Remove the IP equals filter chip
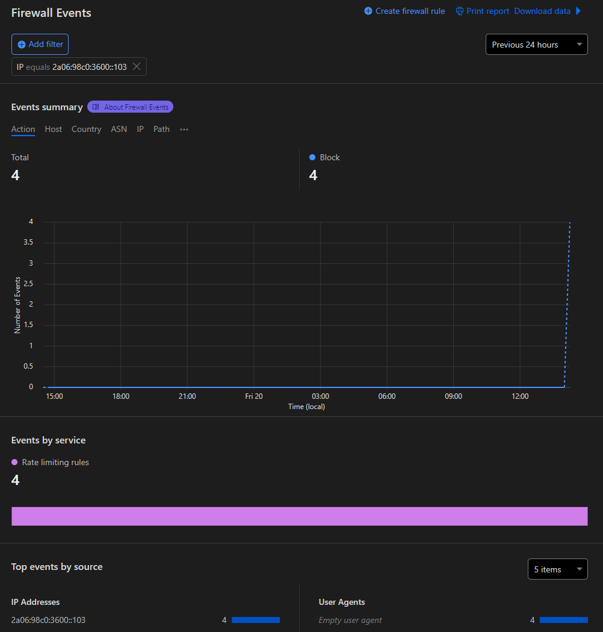 pyautogui.click(x=137, y=67)
